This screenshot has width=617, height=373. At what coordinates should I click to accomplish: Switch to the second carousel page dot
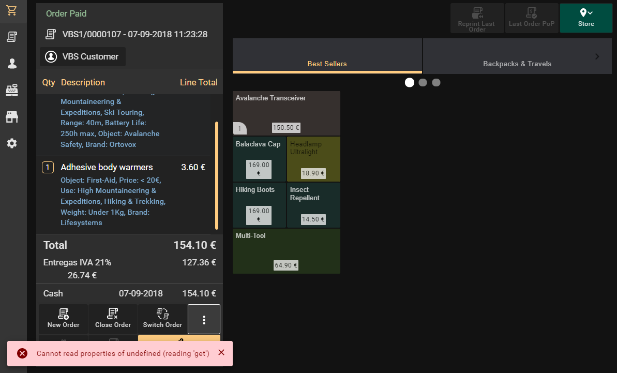423,83
